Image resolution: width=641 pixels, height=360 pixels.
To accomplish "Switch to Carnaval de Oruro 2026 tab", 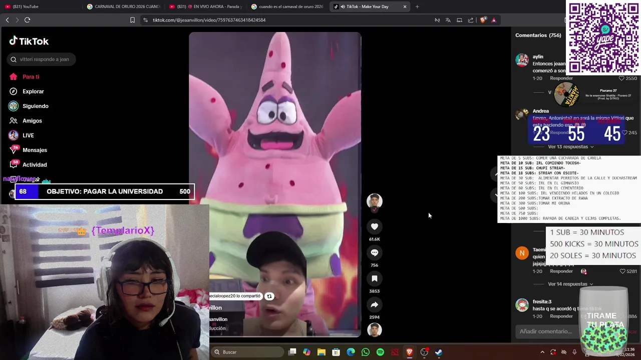I will [124, 6].
